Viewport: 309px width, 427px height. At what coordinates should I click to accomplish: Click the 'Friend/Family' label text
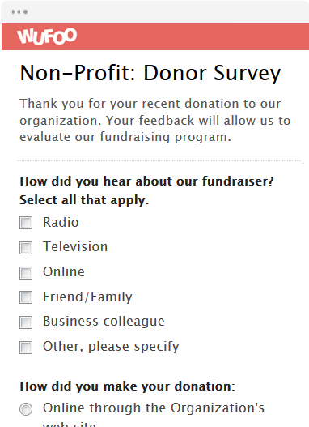pyautogui.click(x=87, y=297)
